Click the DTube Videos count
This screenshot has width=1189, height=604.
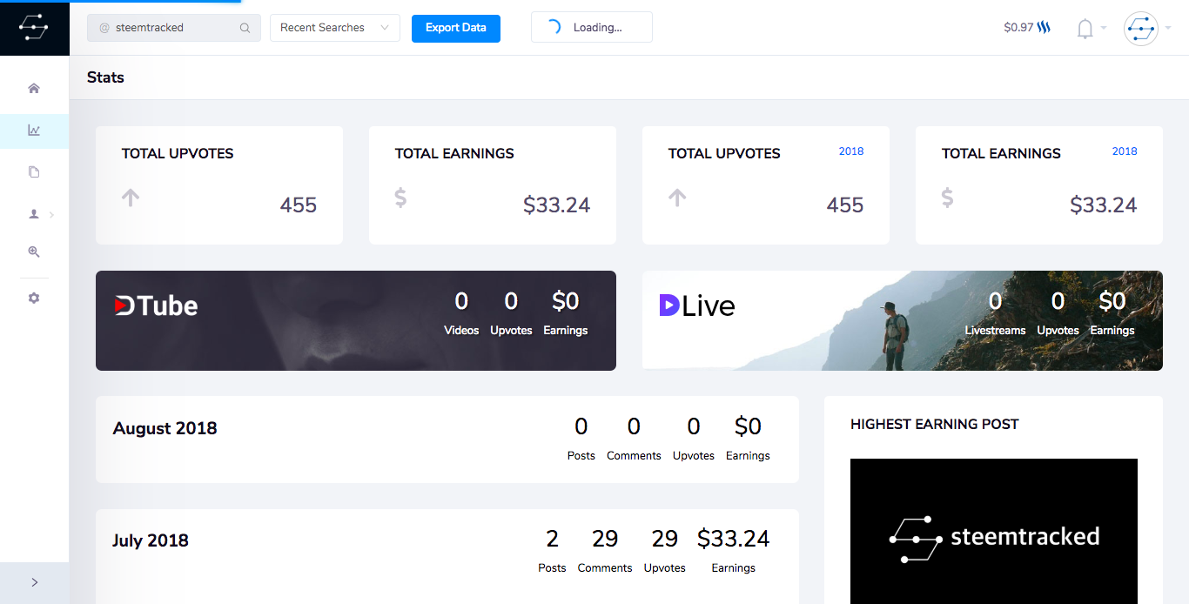pos(461,302)
